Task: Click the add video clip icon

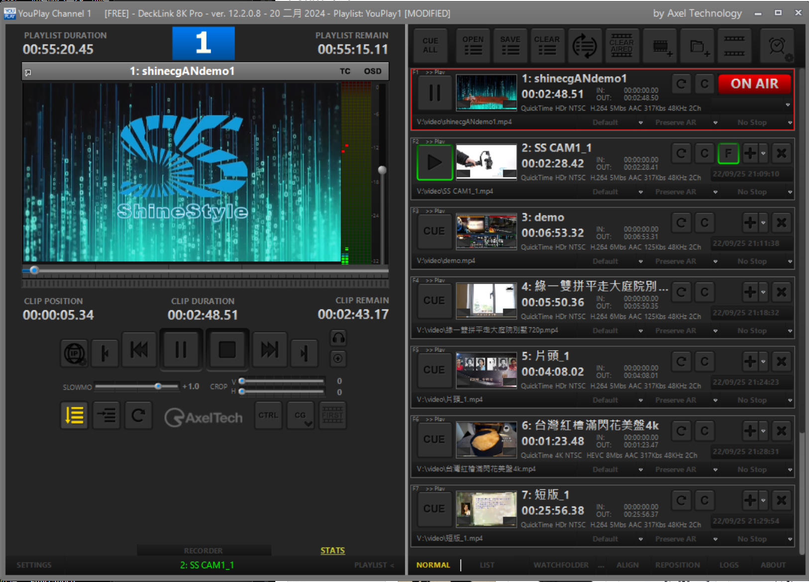Action: (661, 46)
